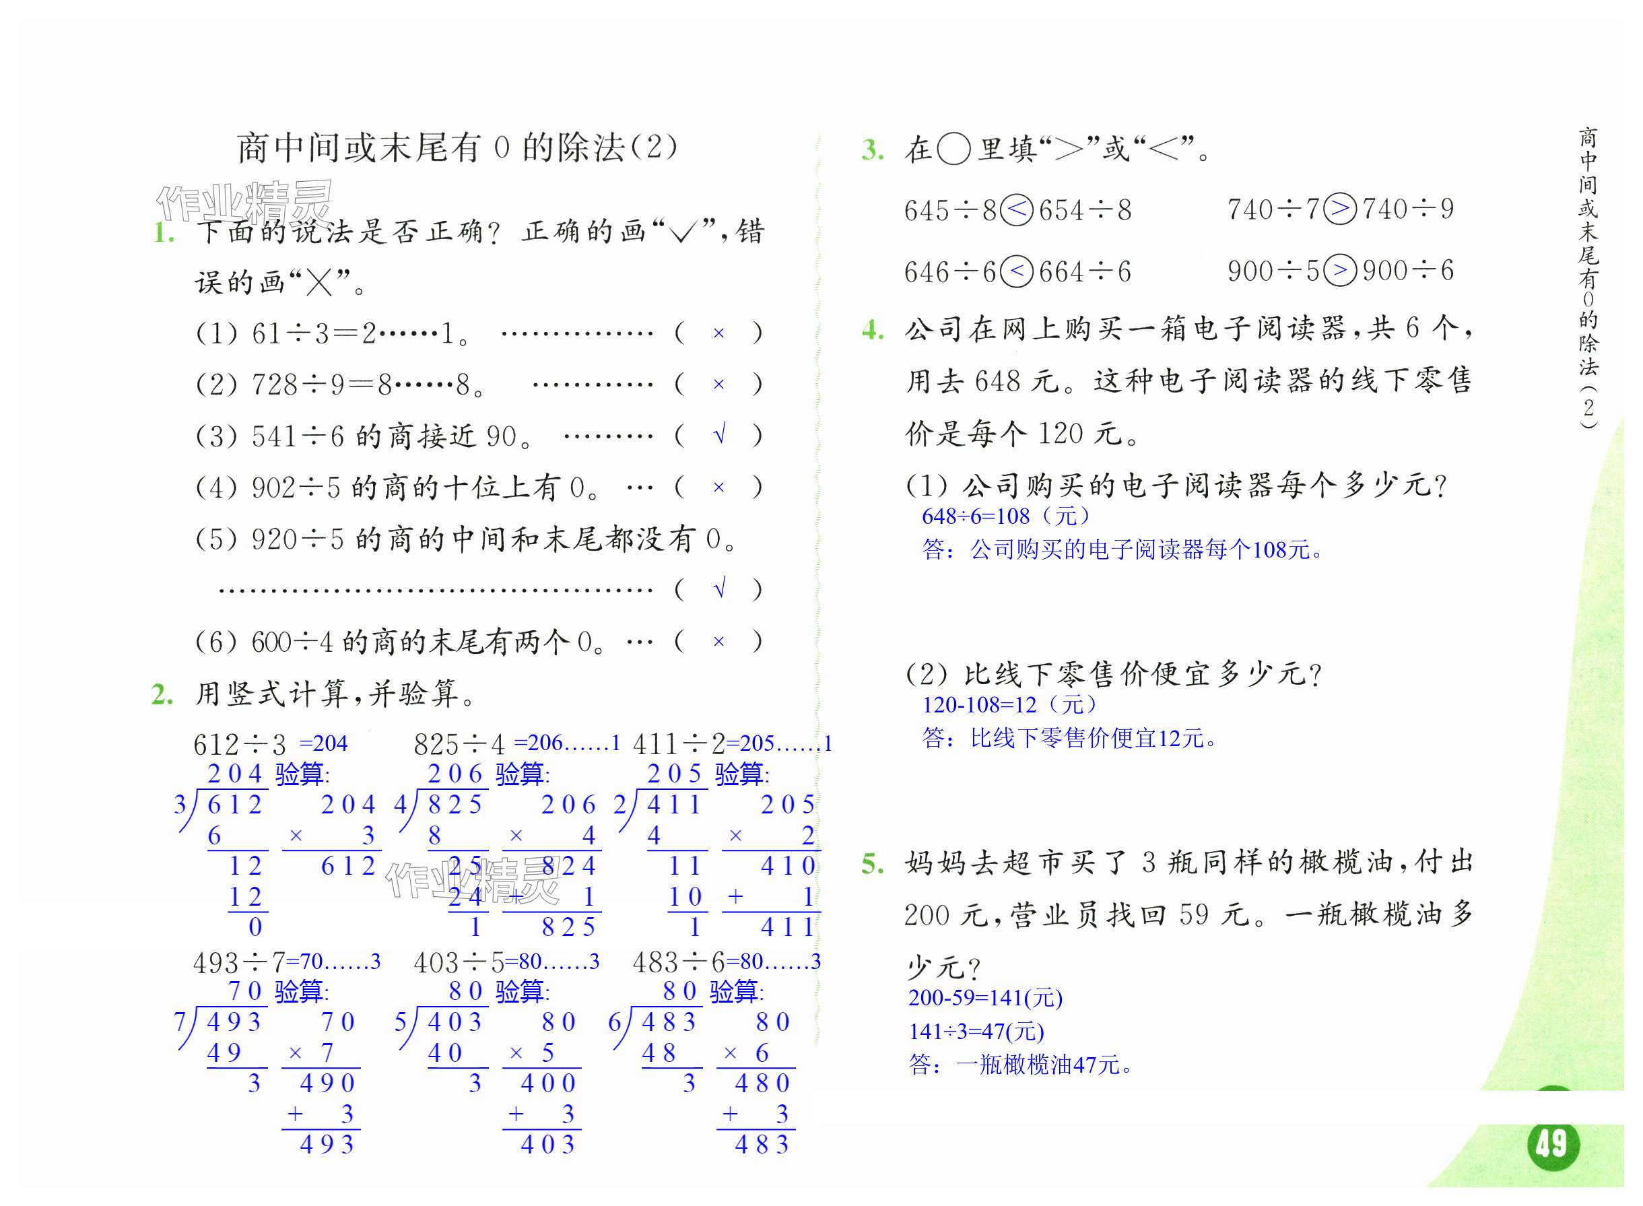1643x1206 pixels.
Task: Click the page number 49 badge
Action: coord(1552,1143)
